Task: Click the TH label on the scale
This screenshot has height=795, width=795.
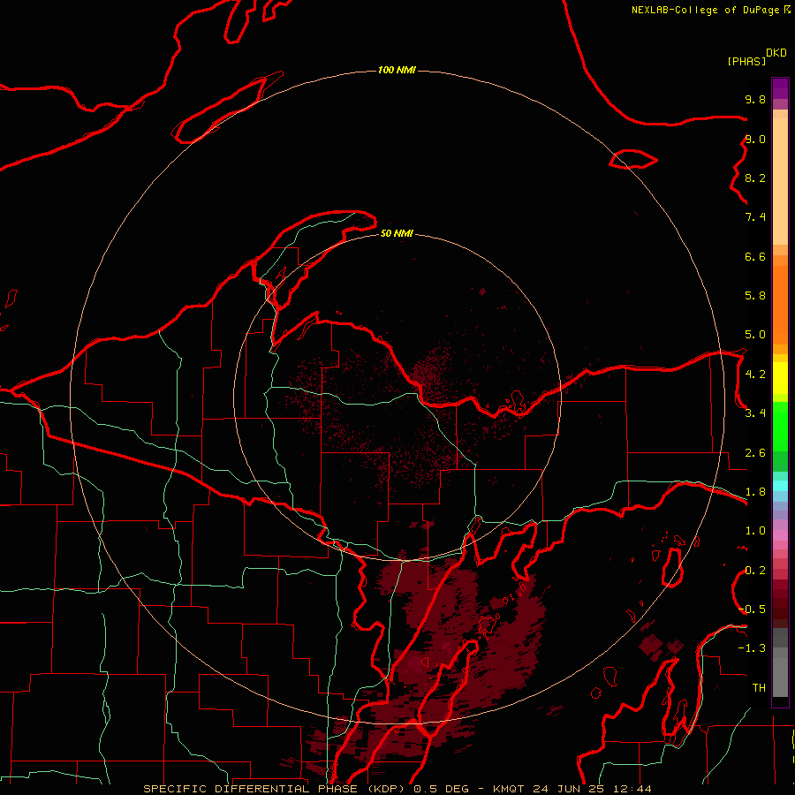Action: 759,688
